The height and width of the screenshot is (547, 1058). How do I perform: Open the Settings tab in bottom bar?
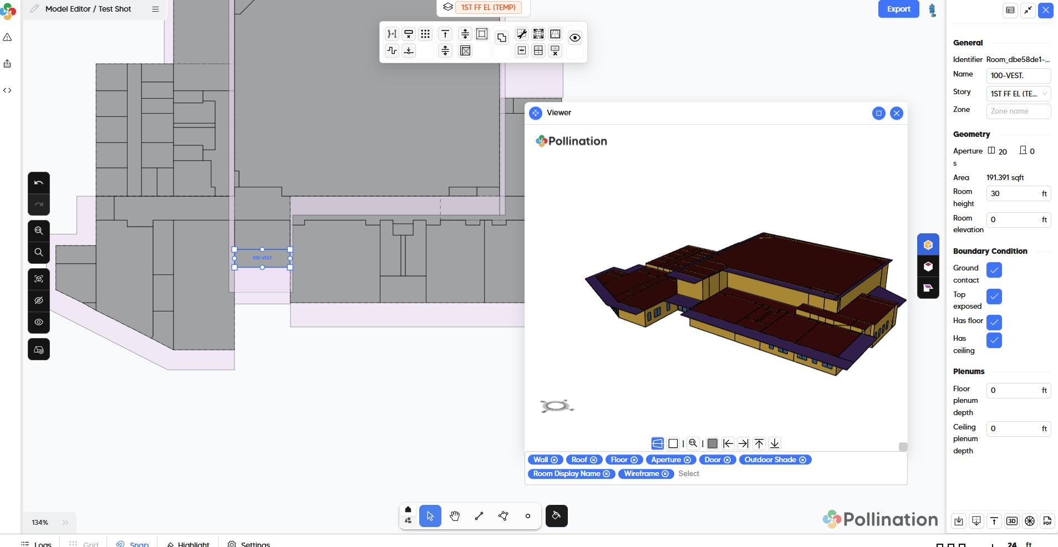249,544
